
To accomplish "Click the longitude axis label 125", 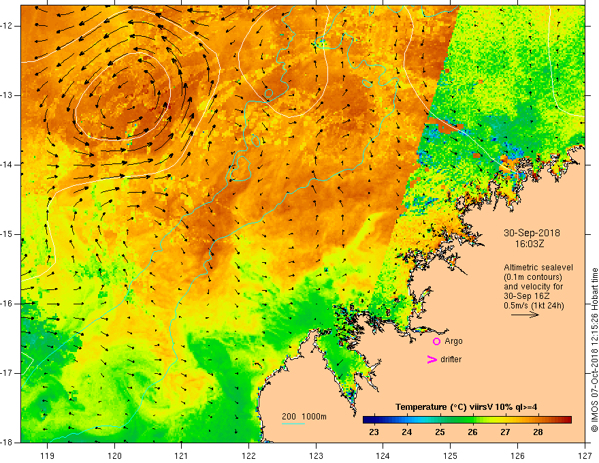I will (x=451, y=456).
